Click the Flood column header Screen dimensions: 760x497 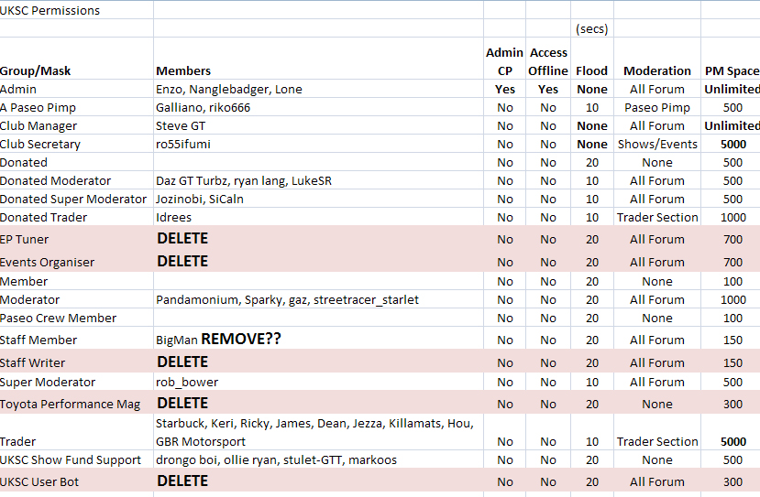(592, 59)
